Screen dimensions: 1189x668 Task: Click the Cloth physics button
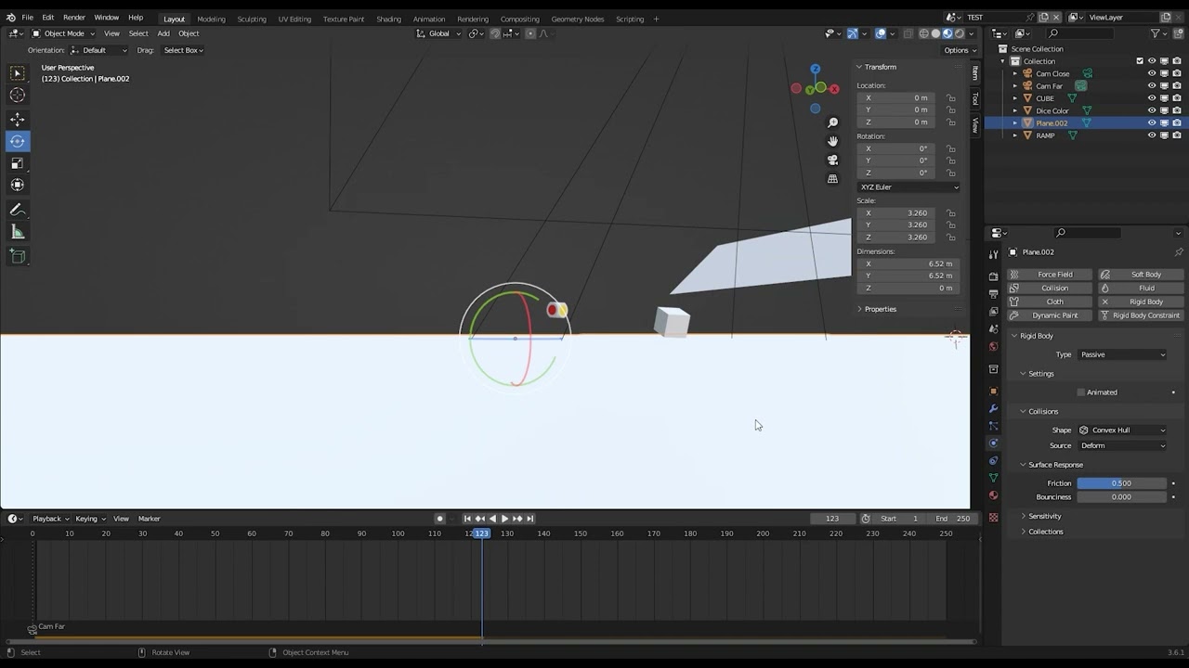[x=1051, y=302]
